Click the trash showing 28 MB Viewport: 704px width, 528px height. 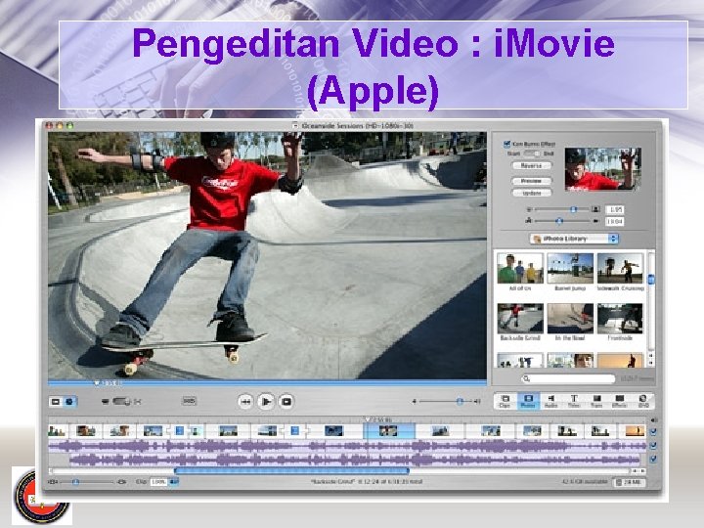click(630, 482)
